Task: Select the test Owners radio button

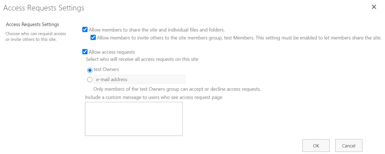Action: [x=90, y=70]
